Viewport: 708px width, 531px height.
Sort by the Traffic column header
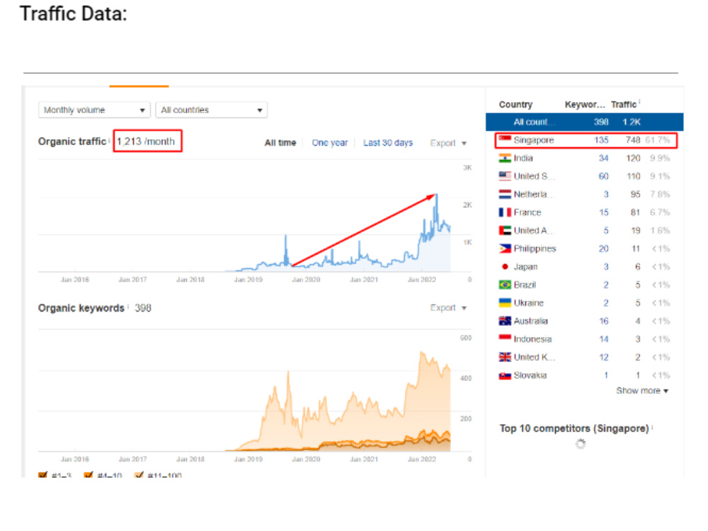coord(624,104)
